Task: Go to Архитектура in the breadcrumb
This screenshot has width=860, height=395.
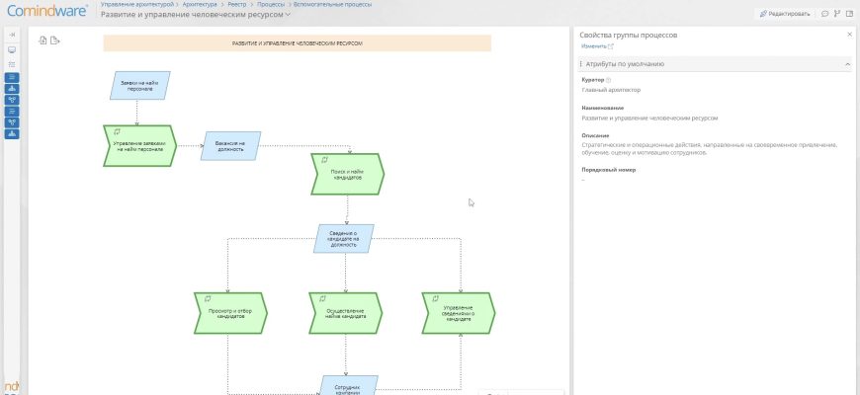Action: point(200,5)
